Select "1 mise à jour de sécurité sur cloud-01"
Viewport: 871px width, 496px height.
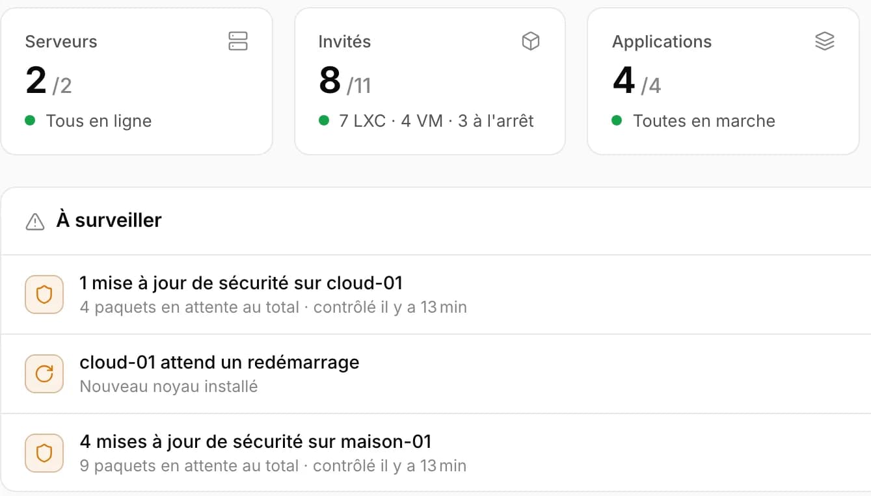point(241,283)
